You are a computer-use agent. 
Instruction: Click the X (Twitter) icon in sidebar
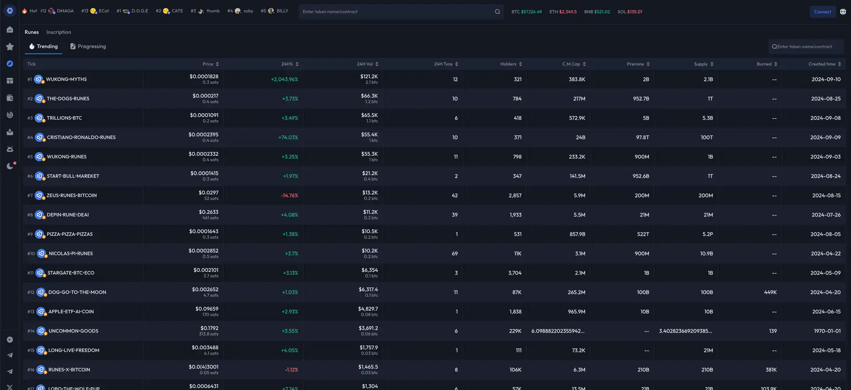click(x=10, y=386)
